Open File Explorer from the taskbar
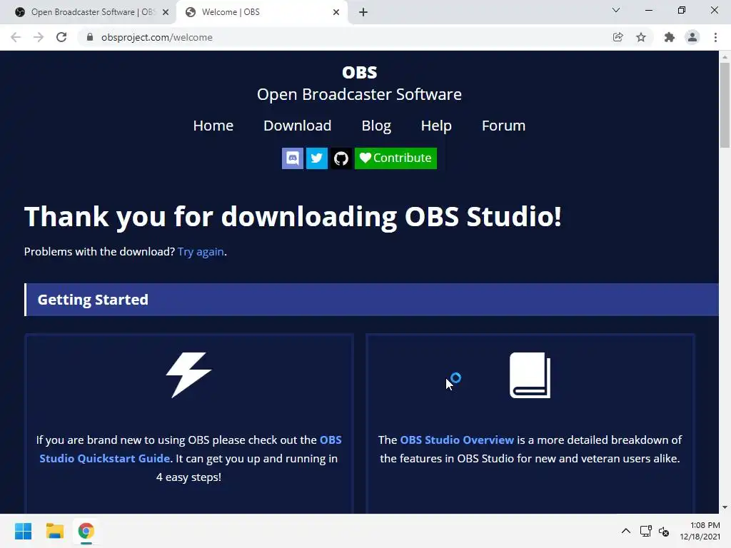Screen dimensions: 731x548 [x=54, y=531]
